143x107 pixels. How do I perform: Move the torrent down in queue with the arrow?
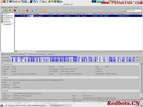point(36,11)
